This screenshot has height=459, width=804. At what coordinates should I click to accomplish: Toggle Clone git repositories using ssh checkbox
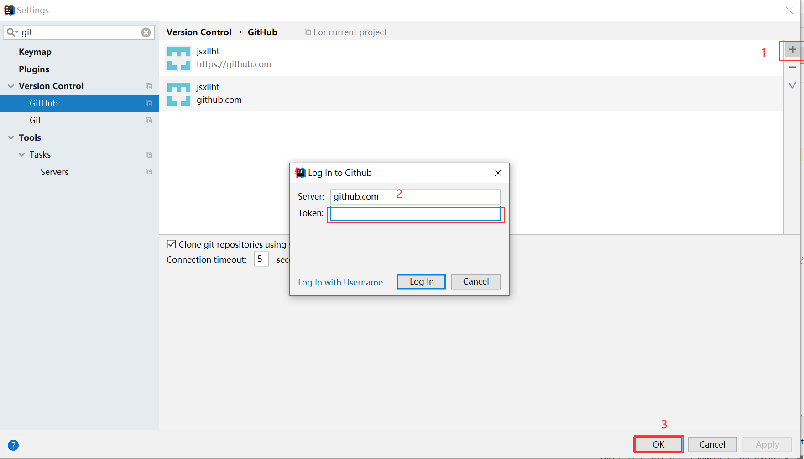coord(172,244)
